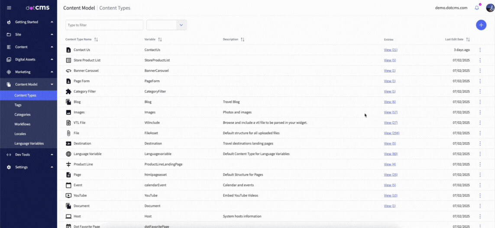Open the content type filter dropdown
The height and width of the screenshot is (228, 495).
(181, 25)
